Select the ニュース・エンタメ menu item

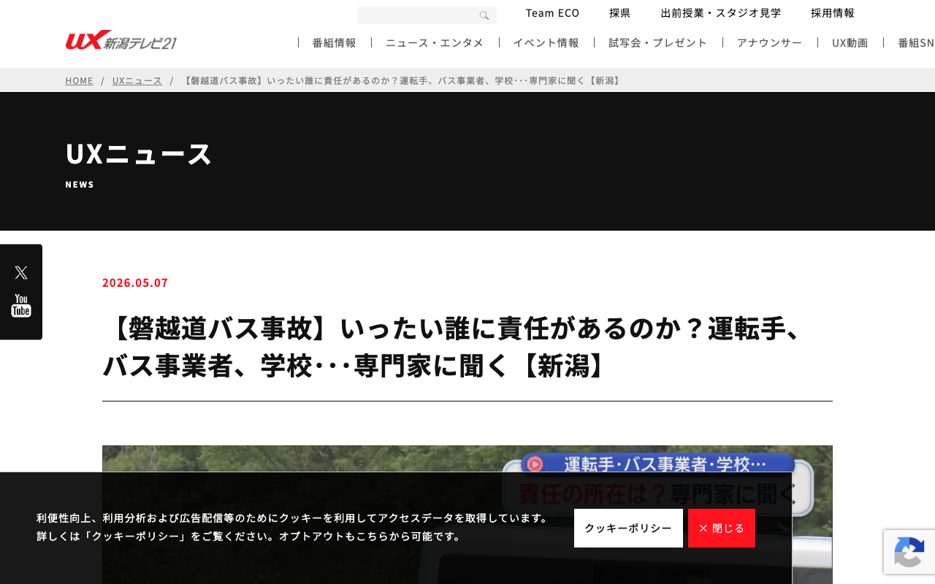(435, 42)
